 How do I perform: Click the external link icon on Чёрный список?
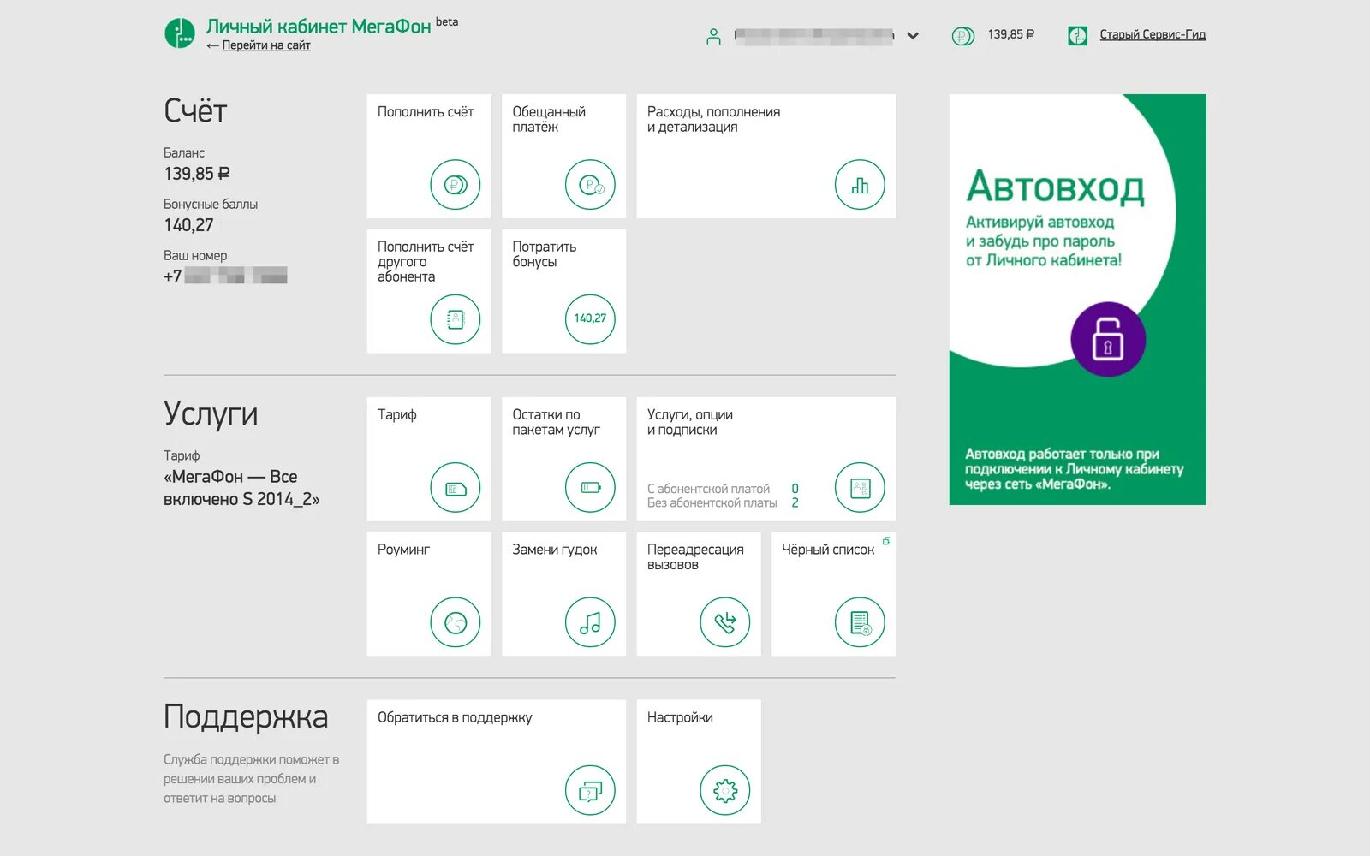point(886,541)
